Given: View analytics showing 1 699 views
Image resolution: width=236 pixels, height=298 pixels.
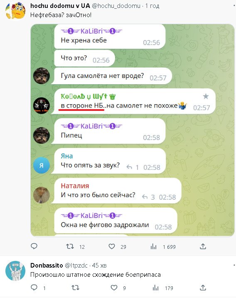Looking at the screenshot, I should pyautogui.click(x=153, y=247).
